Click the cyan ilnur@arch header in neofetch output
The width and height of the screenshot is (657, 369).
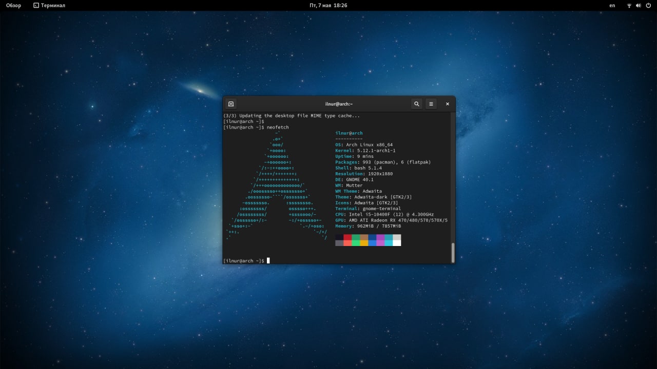[349, 133]
